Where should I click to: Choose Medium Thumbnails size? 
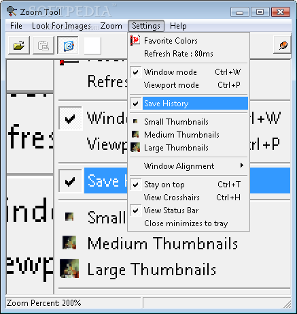189,135
